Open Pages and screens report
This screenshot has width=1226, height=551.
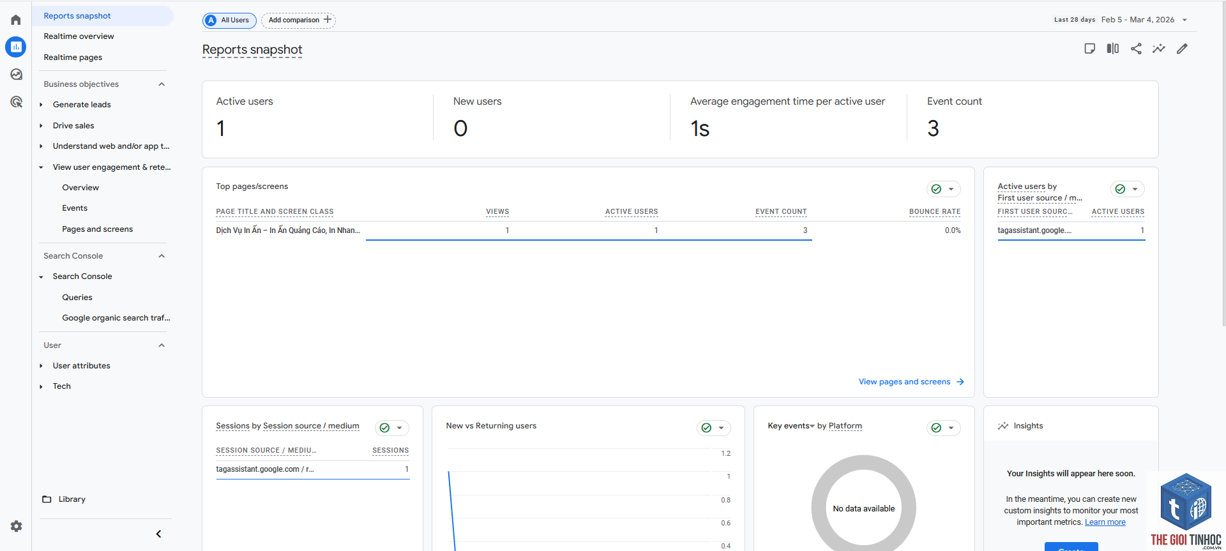click(98, 229)
